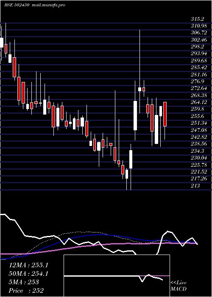This screenshot has width=212, height=297.
Task: Select the 247.08 price axis label
Action: 199,130
